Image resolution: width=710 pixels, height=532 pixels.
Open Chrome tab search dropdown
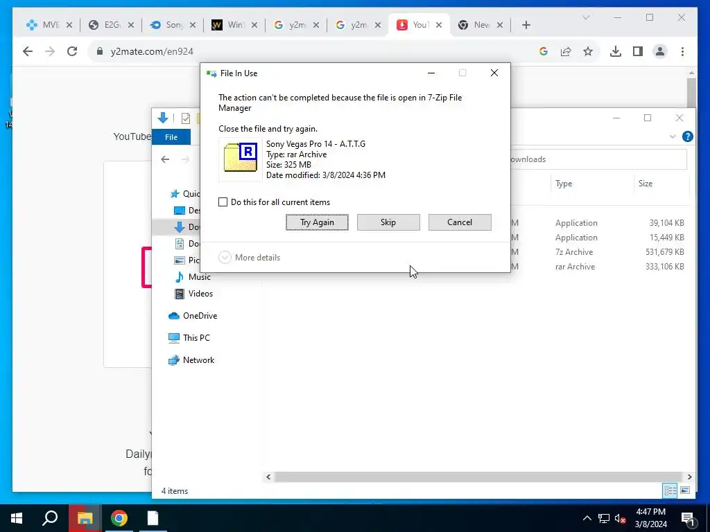click(585, 17)
